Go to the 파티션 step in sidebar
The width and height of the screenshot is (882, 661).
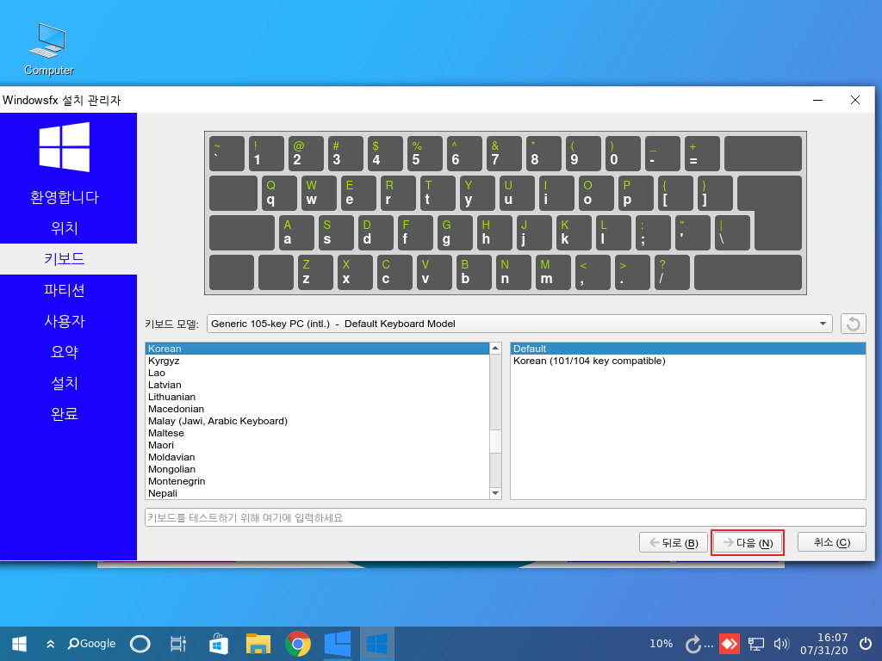(x=65, y=290)
